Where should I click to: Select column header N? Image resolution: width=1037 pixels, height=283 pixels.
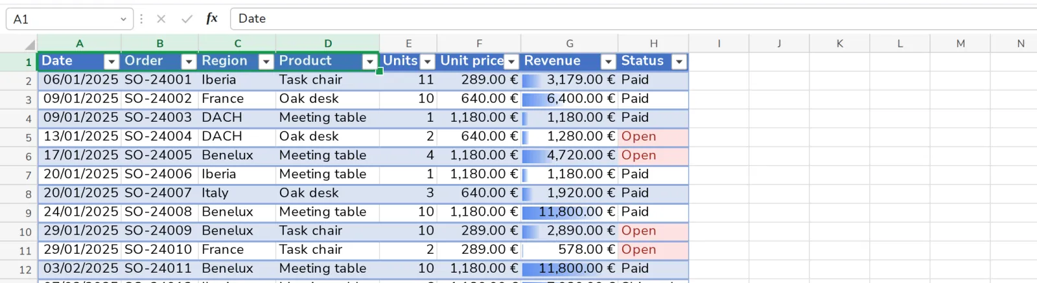pos(1020,43)
